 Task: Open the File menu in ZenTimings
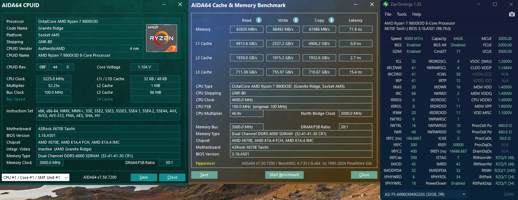coord(388,14)
